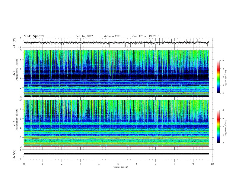This screenshot has height=184, width=239.
Task: Click time axis tick label "9"
Action: click(x=193, y=164)
